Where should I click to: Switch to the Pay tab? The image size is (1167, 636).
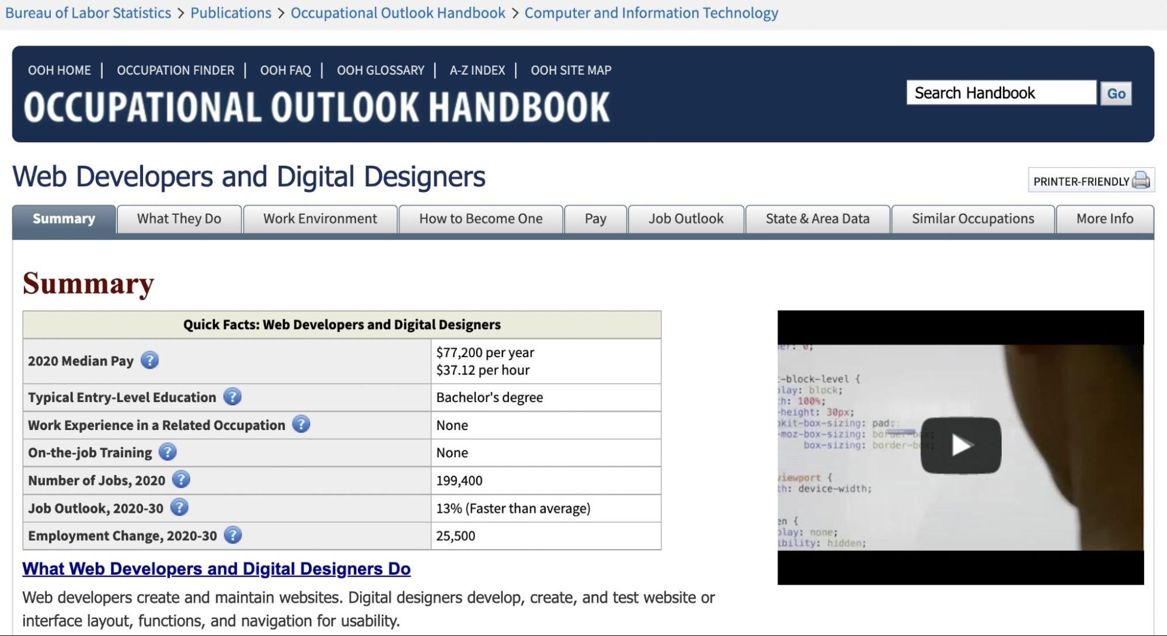[x=595, y=219]
